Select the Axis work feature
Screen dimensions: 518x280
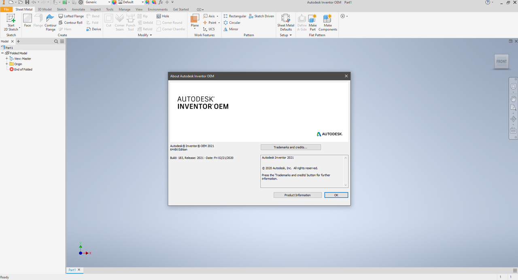click(209, 16)
